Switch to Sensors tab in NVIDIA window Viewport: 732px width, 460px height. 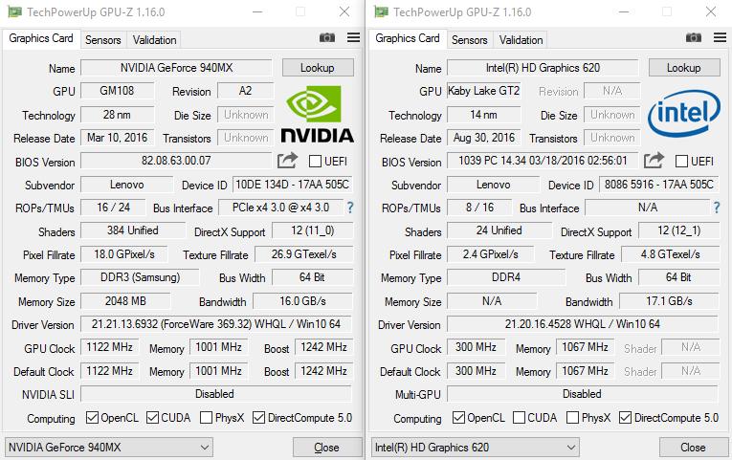click(102, 40)
